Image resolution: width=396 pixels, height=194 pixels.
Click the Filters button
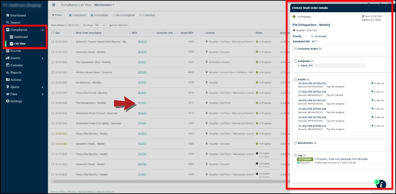(57, 16)
